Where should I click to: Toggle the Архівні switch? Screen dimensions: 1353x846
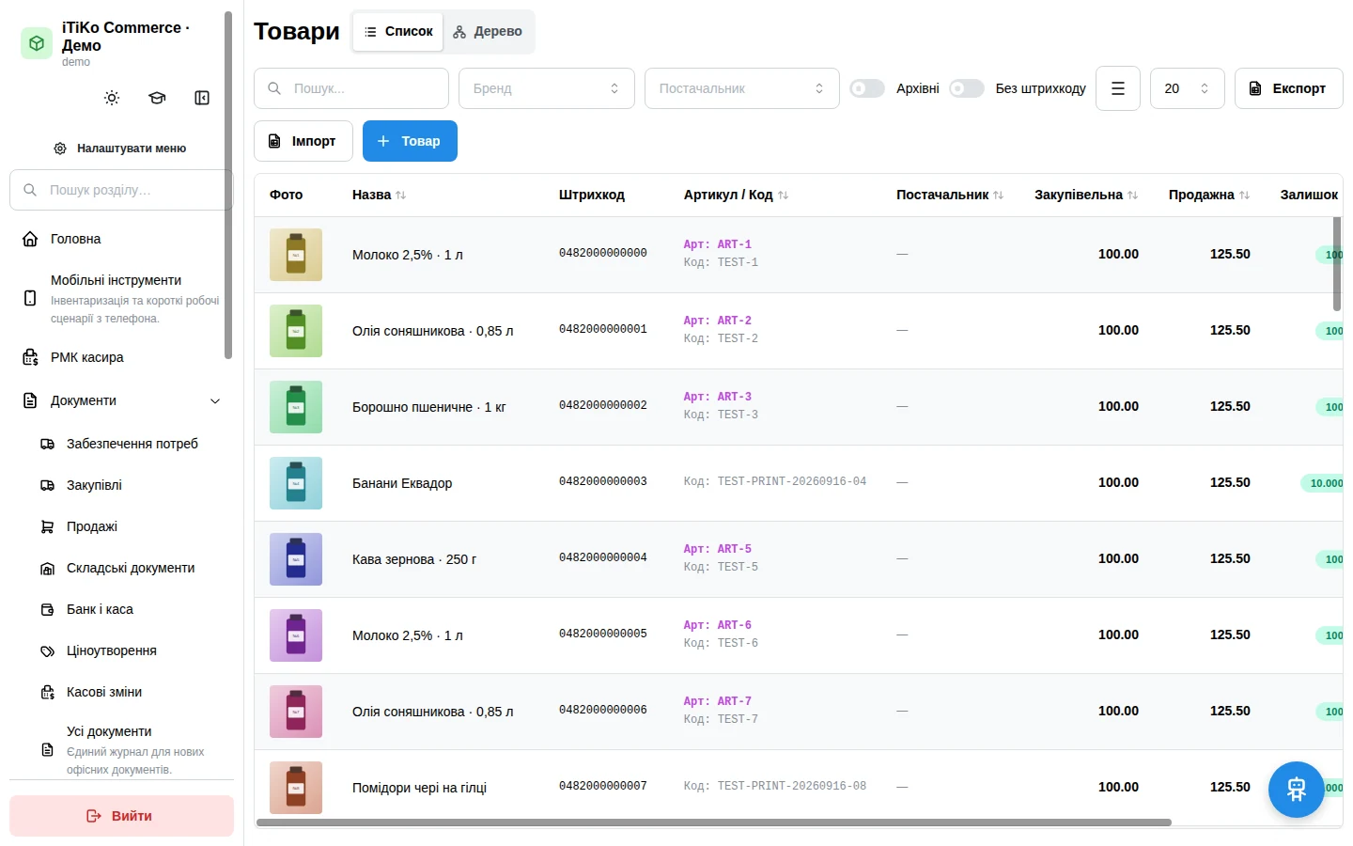coord(867,88)
